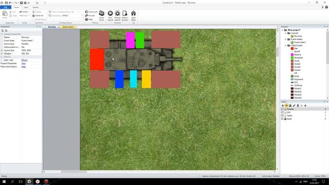329x185 pixels.
Task: Open the Forums link in ribbon
Action: (90, 15)
